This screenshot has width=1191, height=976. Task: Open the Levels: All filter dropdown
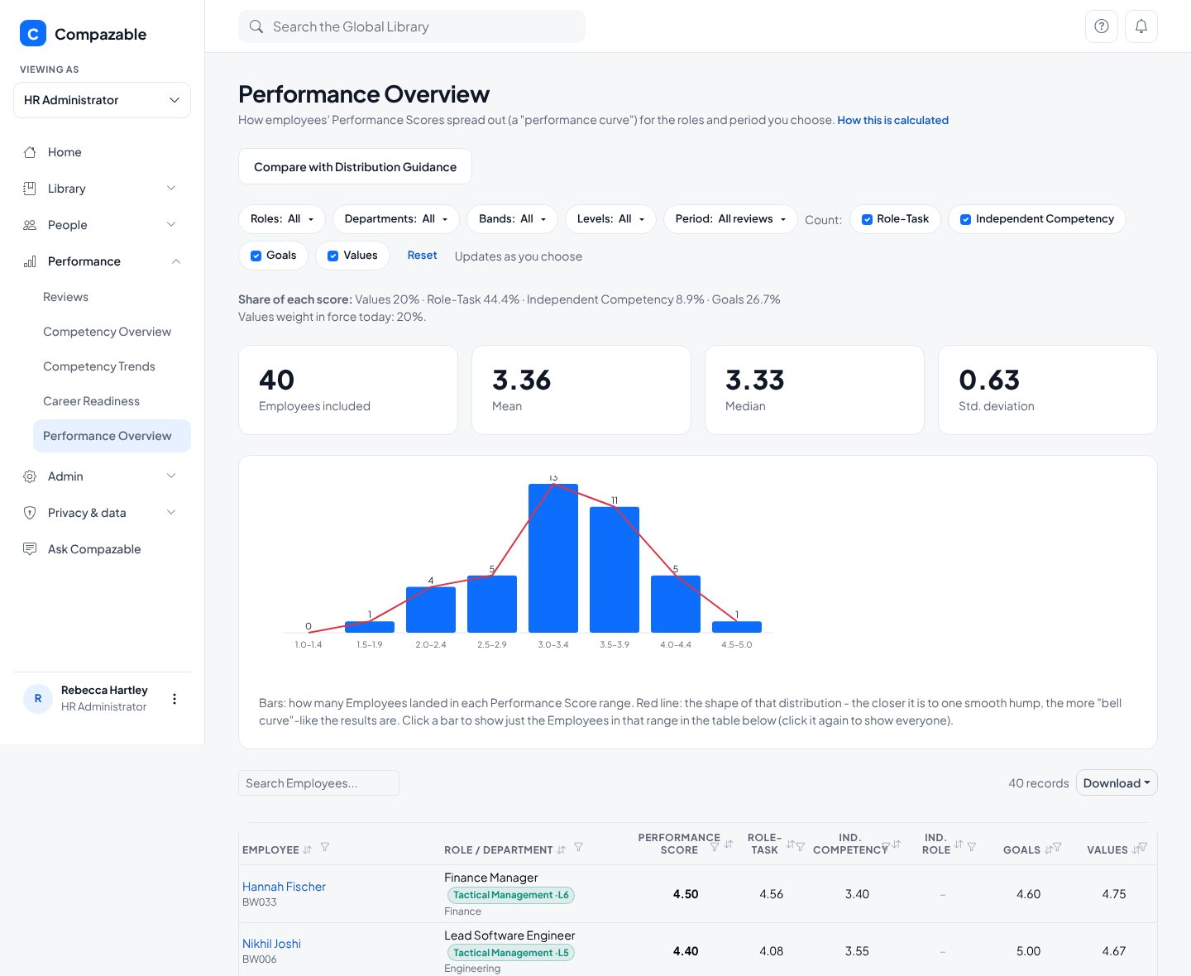pos(611,219)
